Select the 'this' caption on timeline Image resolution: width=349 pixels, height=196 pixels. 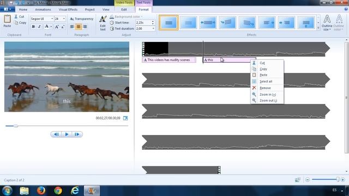point(229,60)
